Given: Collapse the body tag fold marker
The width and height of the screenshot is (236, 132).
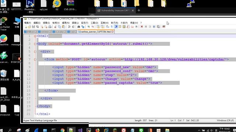Looking at the screenshot, I should coord(35,44).
